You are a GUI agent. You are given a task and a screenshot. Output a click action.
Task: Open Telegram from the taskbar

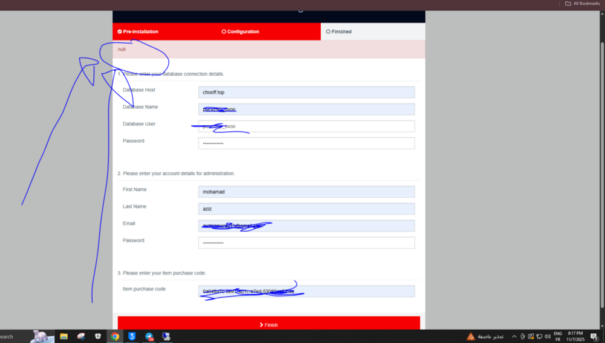149,336
